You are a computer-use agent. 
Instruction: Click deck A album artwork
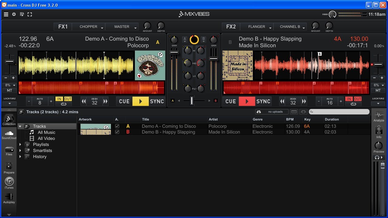(x=150, y=65)
